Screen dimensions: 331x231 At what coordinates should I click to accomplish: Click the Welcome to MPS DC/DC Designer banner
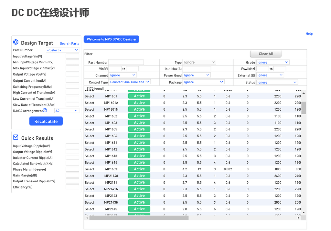tap(111, 39)
